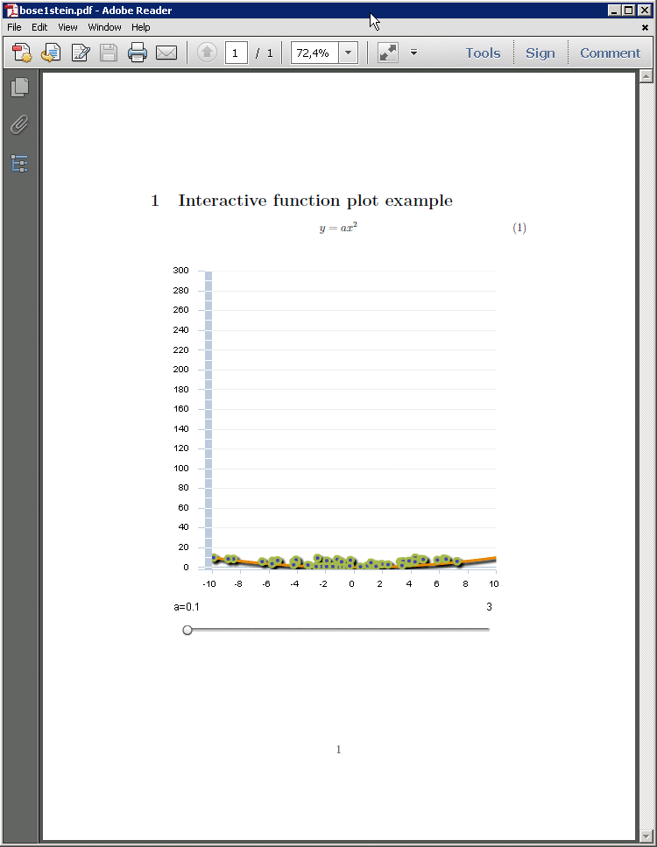The image size is (657, 847).
Task: Click the heading Interactive function plot example
Action: (x=315, y=201)
